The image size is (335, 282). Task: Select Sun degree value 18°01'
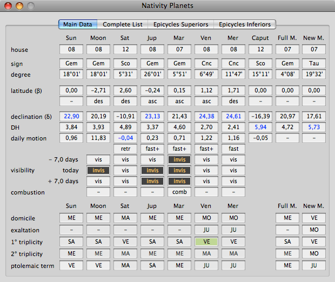point(71,74)
